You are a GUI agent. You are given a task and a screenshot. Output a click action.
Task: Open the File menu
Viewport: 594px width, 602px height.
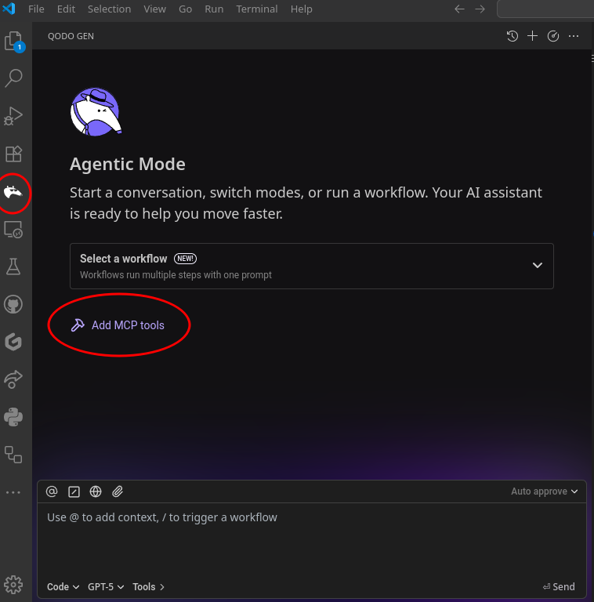[36, 9]
